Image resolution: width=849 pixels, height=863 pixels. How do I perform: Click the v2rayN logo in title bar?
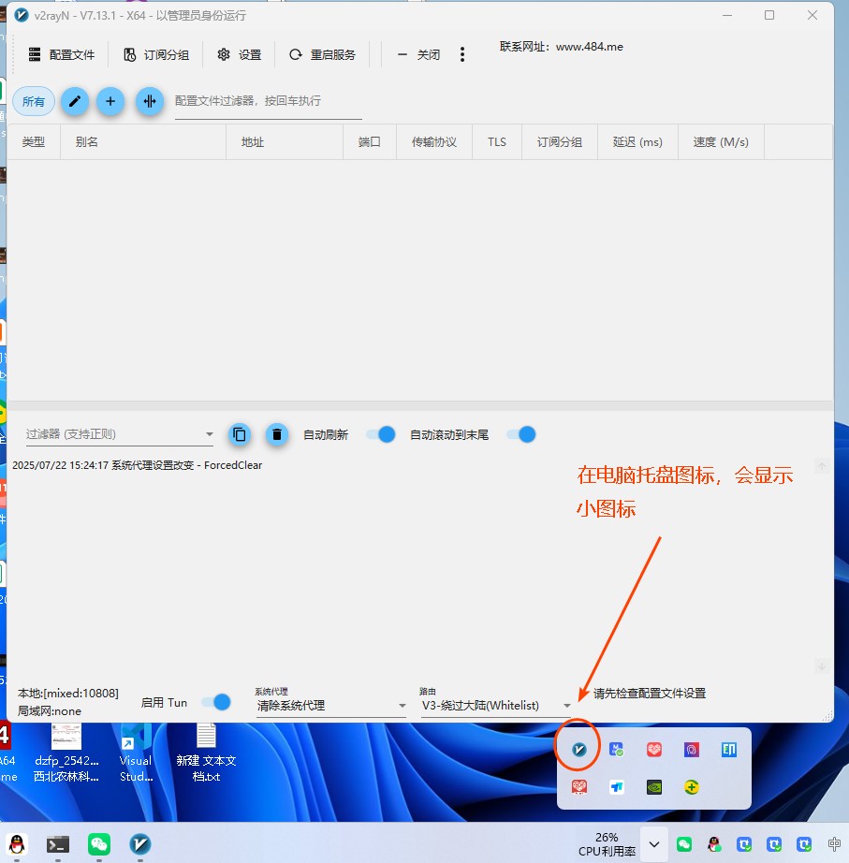point(21,15)
